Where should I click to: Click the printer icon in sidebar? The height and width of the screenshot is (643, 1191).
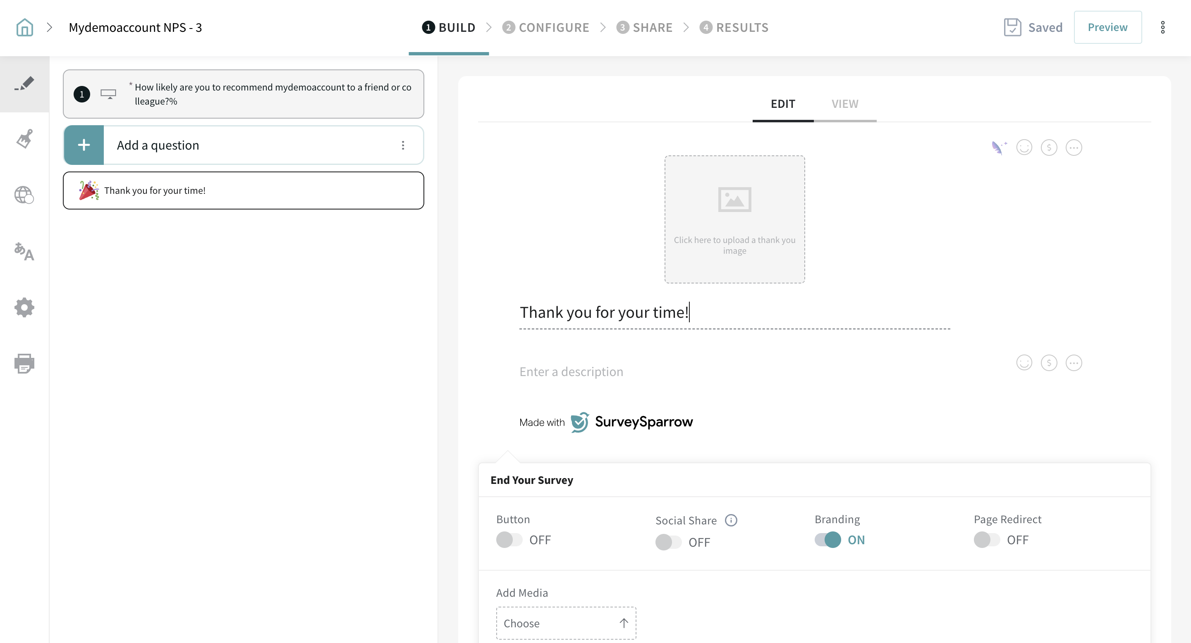point(24,364)
